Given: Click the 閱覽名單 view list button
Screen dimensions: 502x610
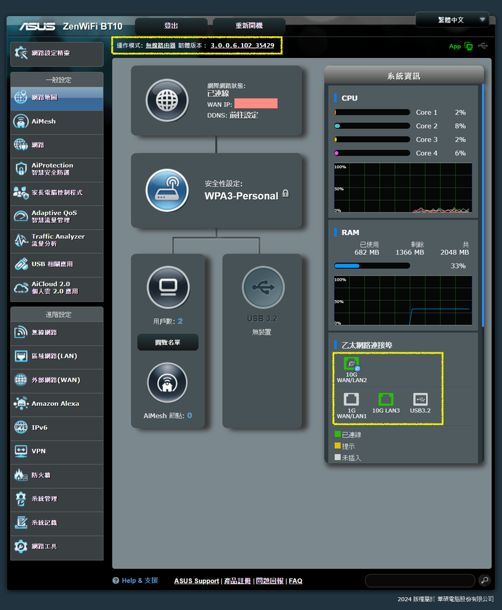Looking at the screenshot, I should coord(167,343).
